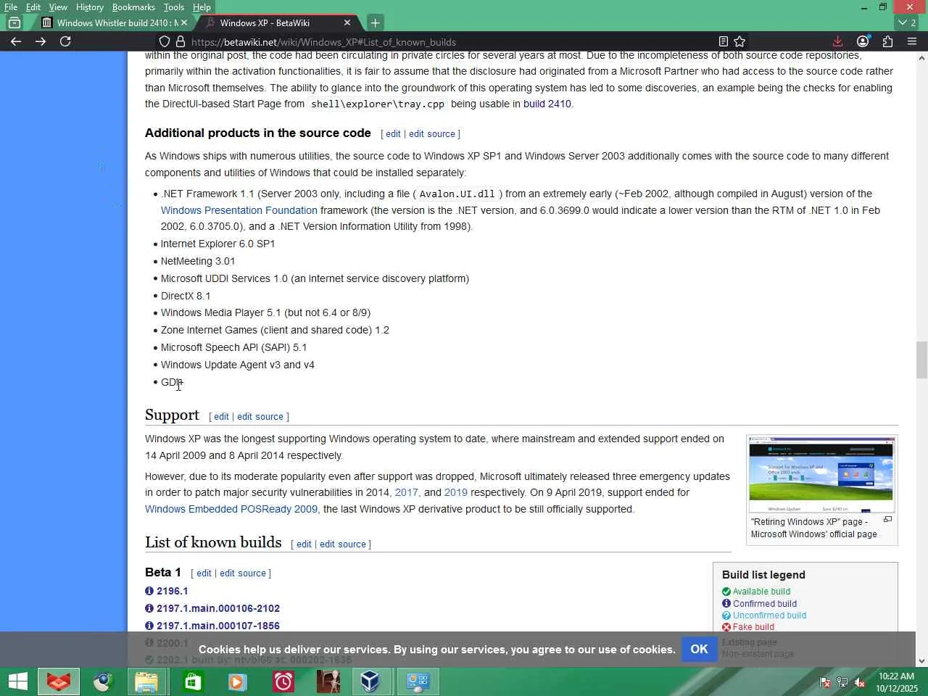The width and height of the screenshot is (928, 696).
Task: Open the globe browser taskbar icon
Action: coord(103,681)
